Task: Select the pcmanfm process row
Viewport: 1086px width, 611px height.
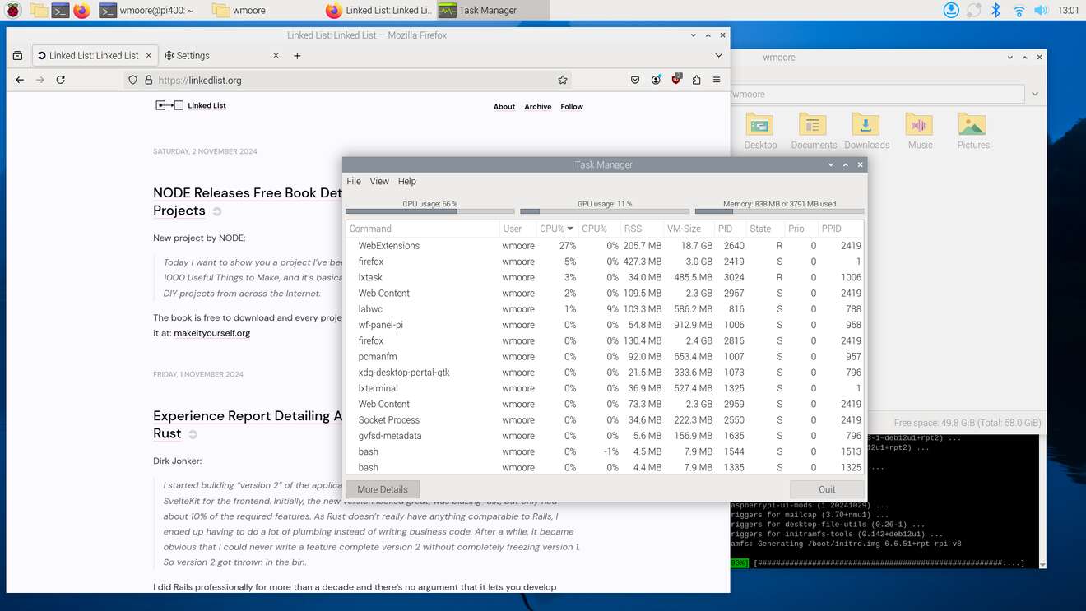Action: point(605,357)
